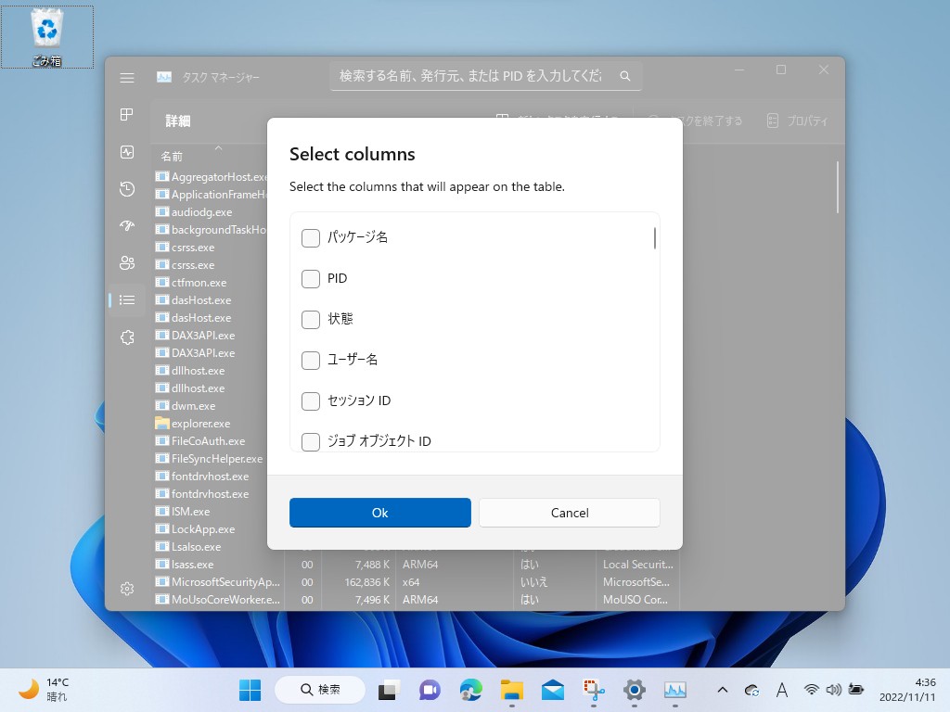Launch Snipping Tool from the taskbar

[593, 690]
